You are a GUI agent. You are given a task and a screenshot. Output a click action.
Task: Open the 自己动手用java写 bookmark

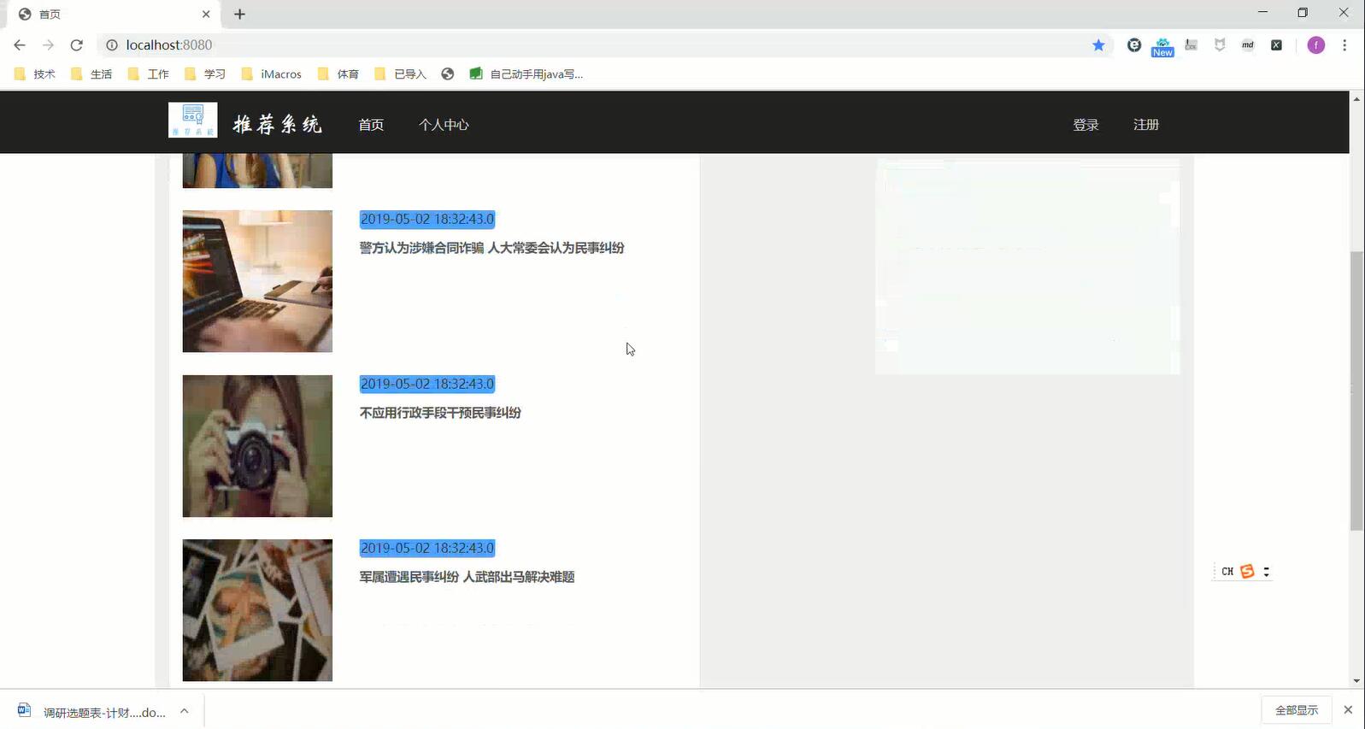527,74
